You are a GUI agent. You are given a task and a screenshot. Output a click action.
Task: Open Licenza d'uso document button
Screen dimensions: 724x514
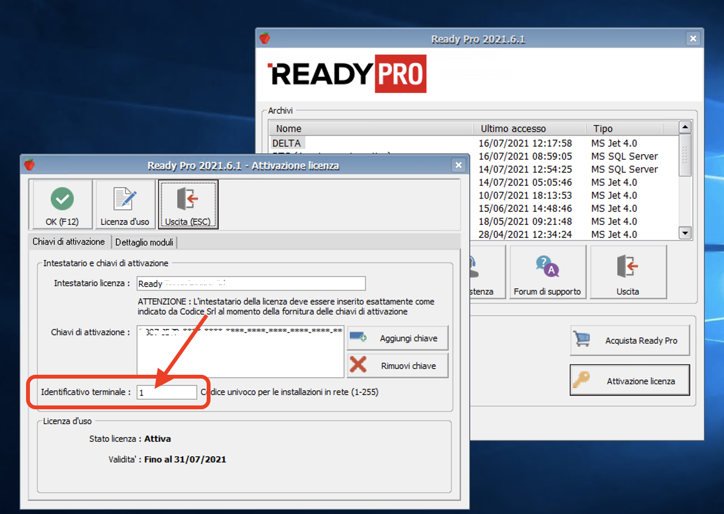pos(125,205)
